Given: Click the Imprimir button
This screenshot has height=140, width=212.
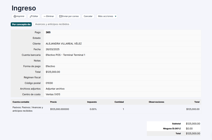Looking at the screenshot, I should point(19,16).
